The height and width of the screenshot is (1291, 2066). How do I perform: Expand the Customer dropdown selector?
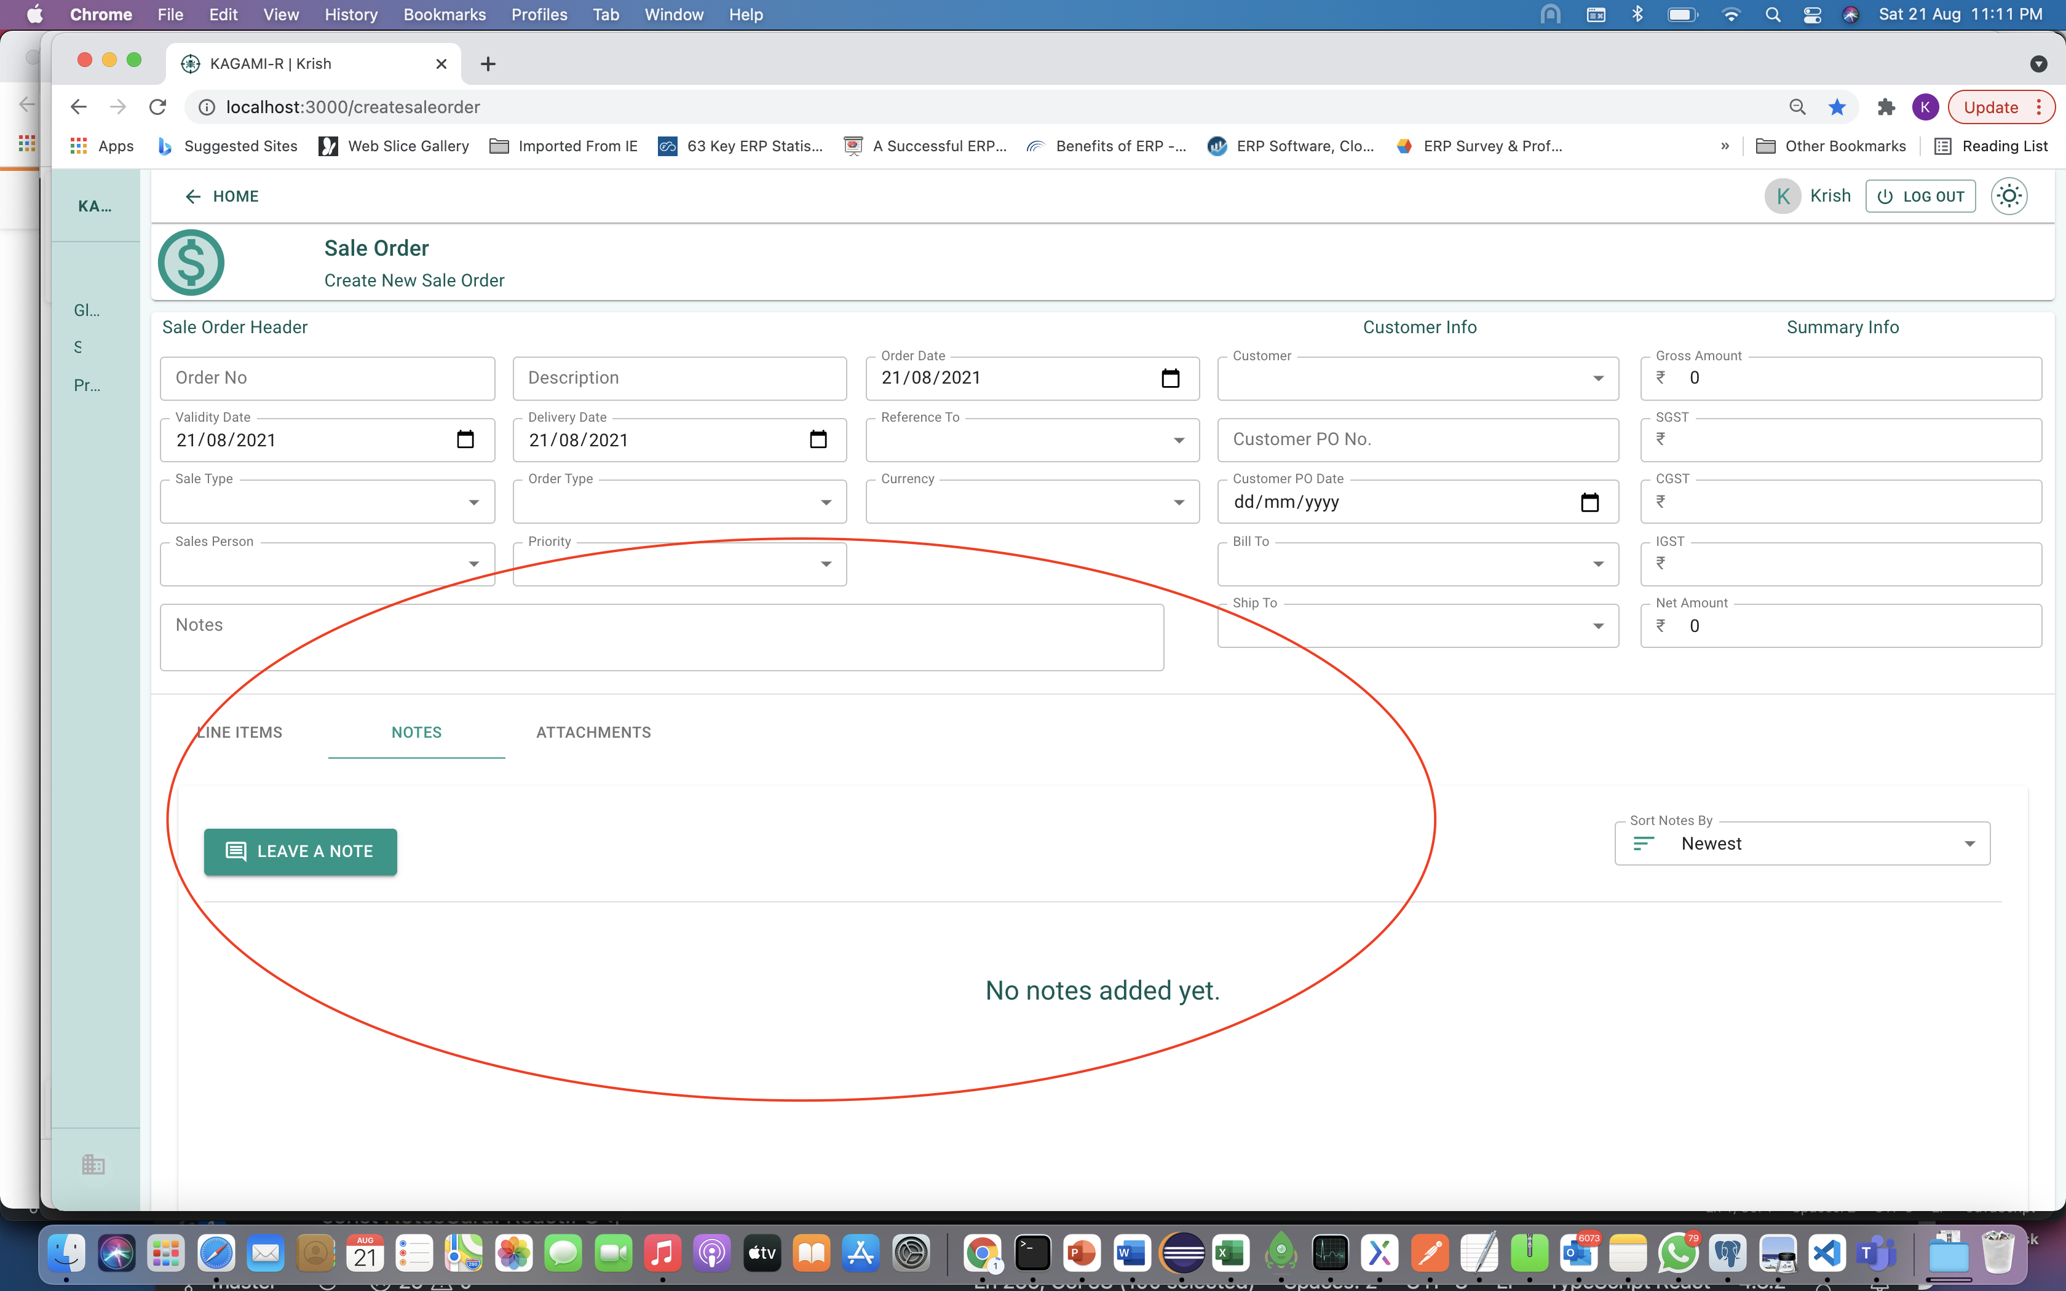tap(1599, 376)
